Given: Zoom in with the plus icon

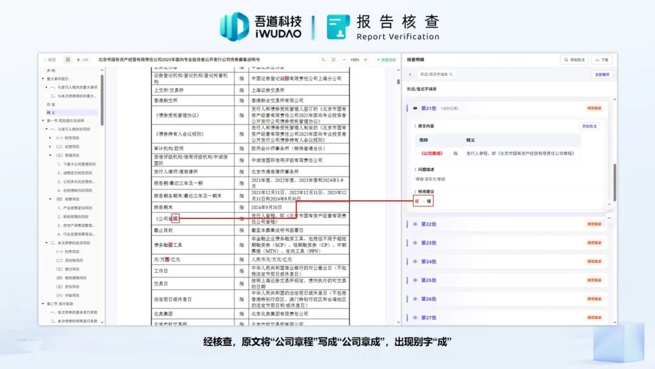Looking at the screenshot, I should click(x=365, y=59).
